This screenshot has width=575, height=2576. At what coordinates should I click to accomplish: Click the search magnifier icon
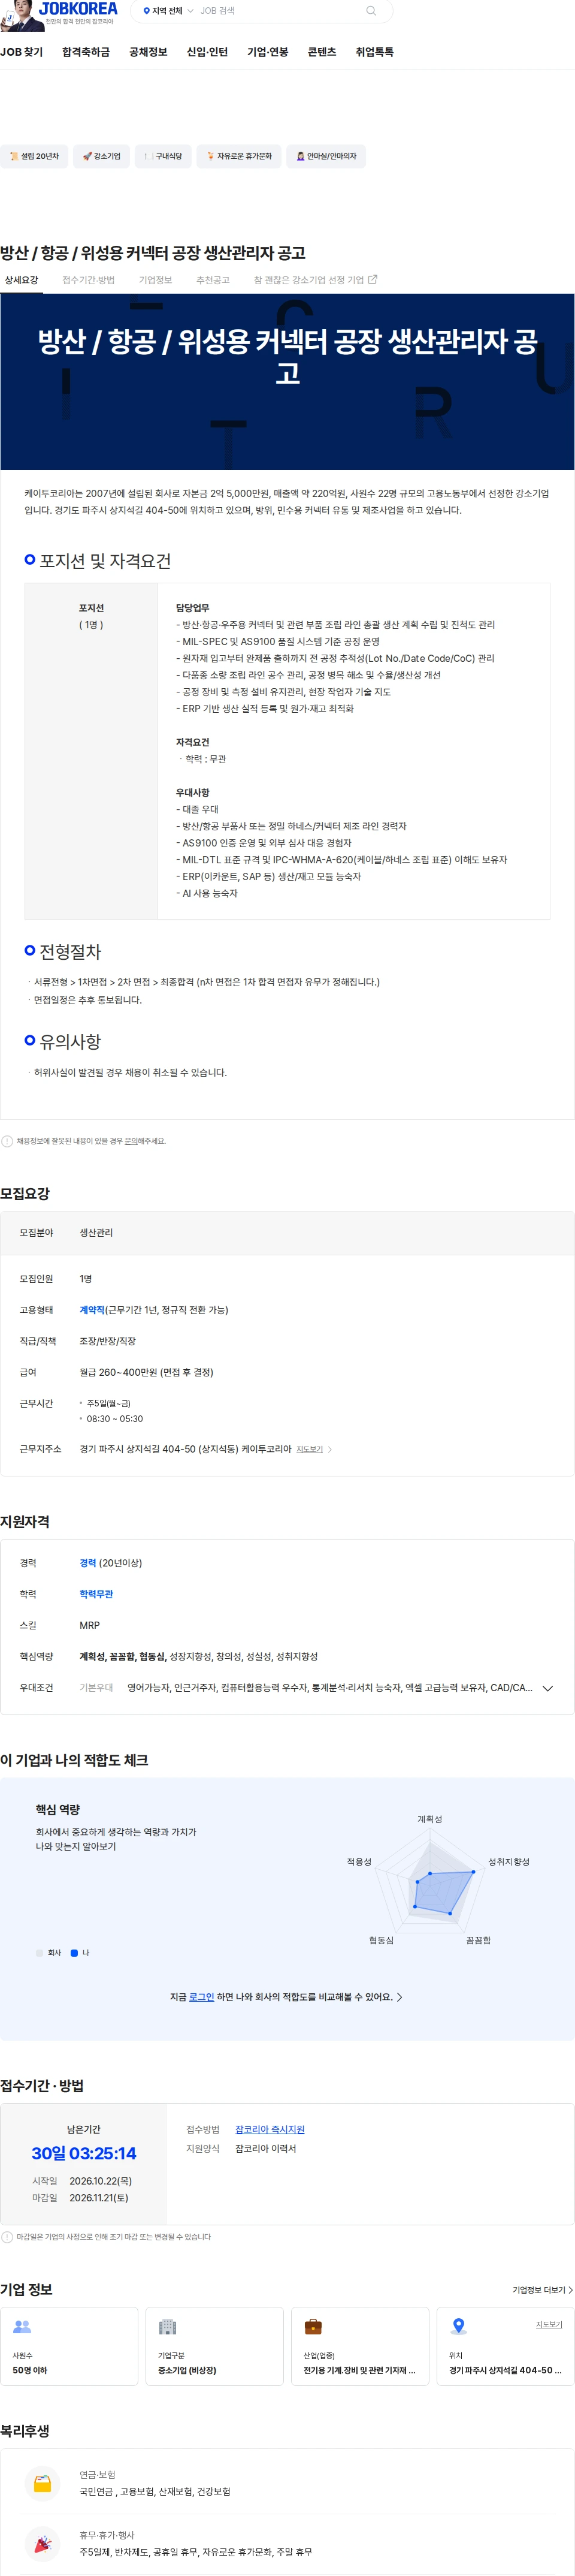click(371, 11)
